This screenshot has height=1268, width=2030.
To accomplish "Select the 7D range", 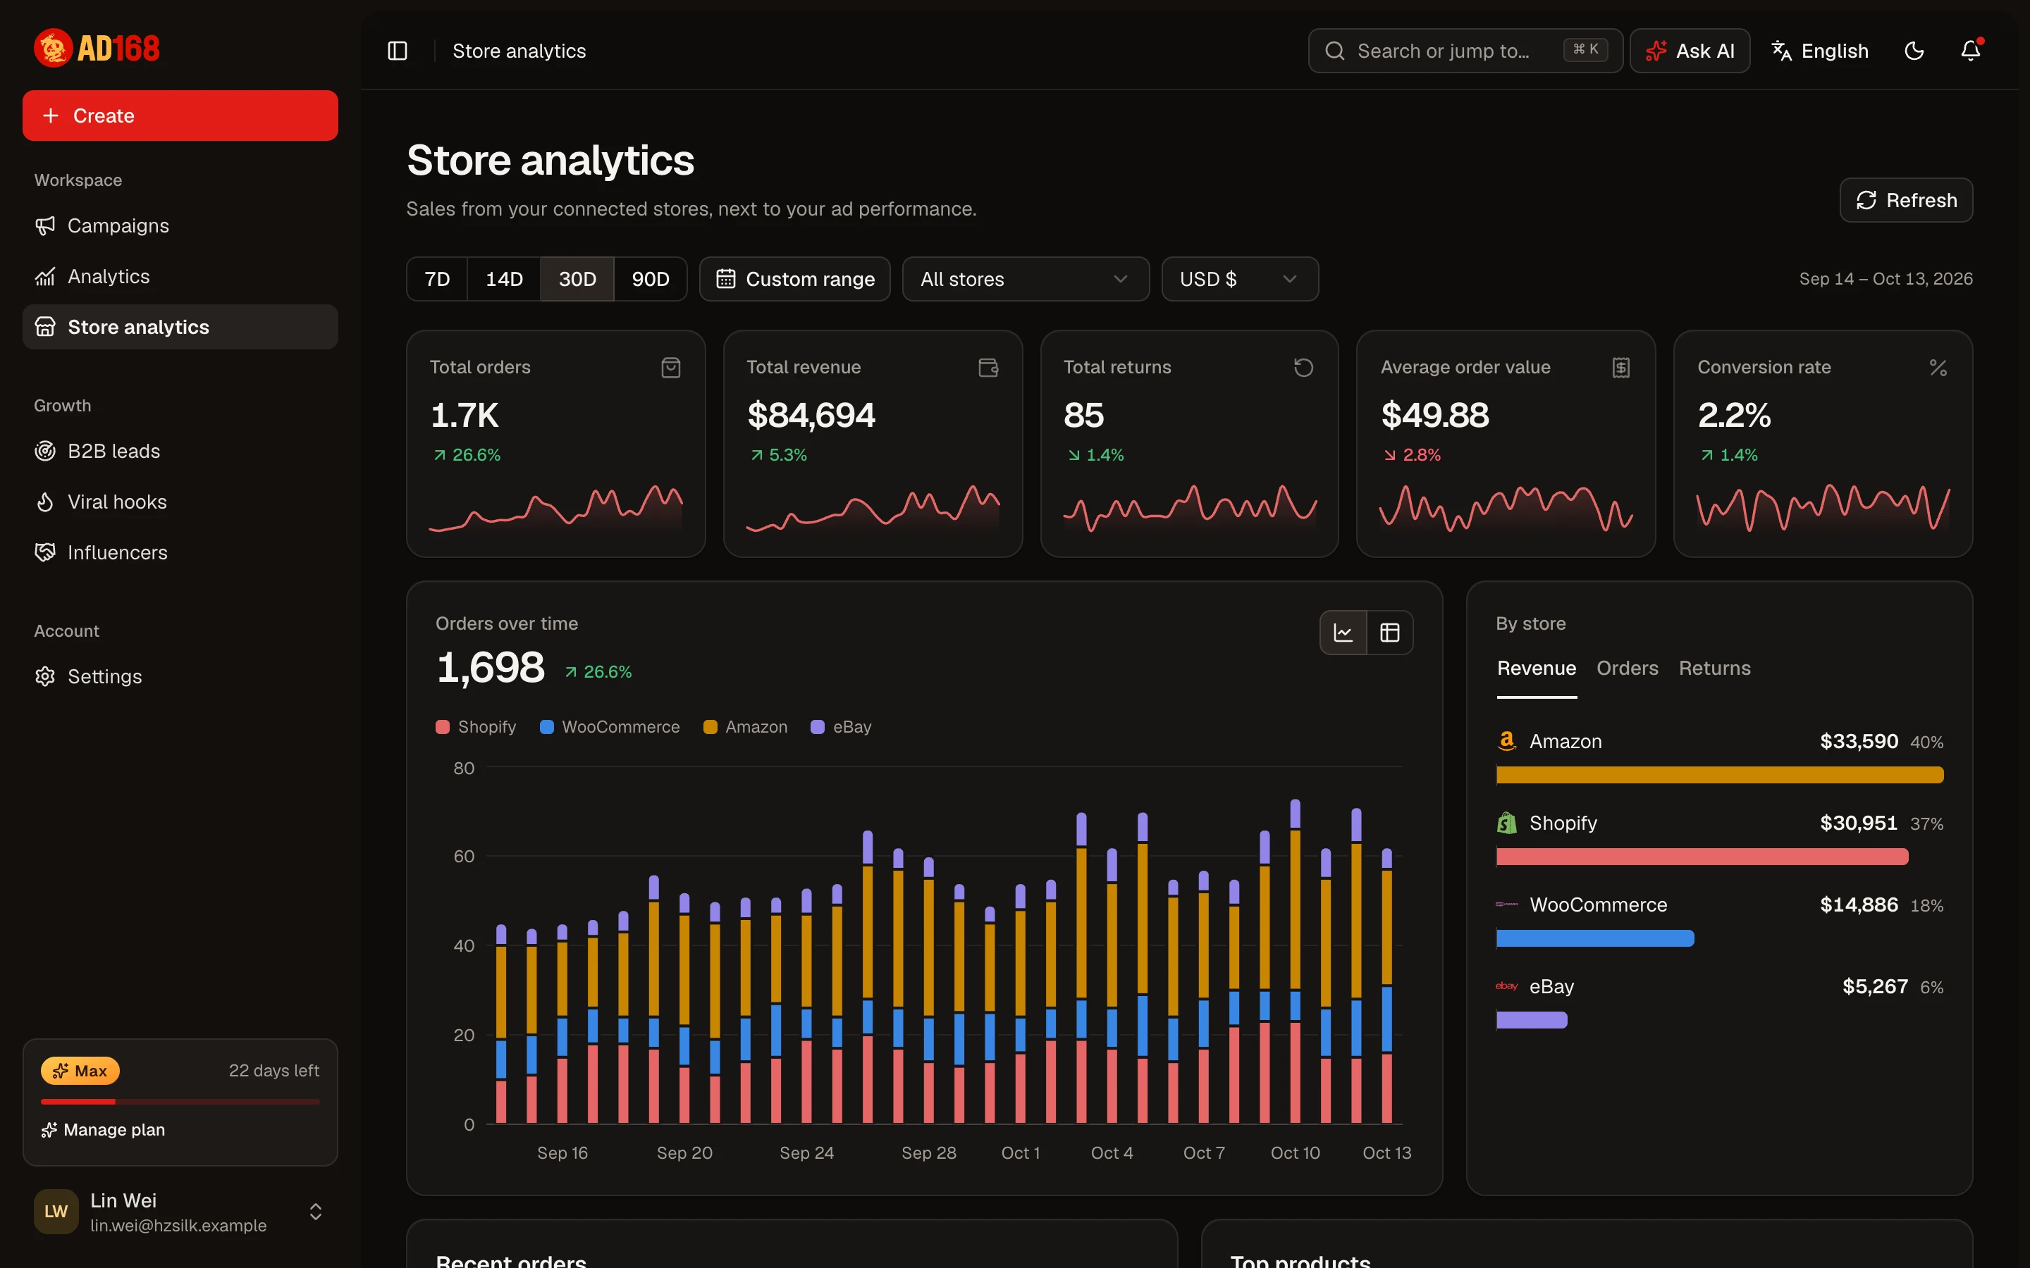I will point(437,279).
